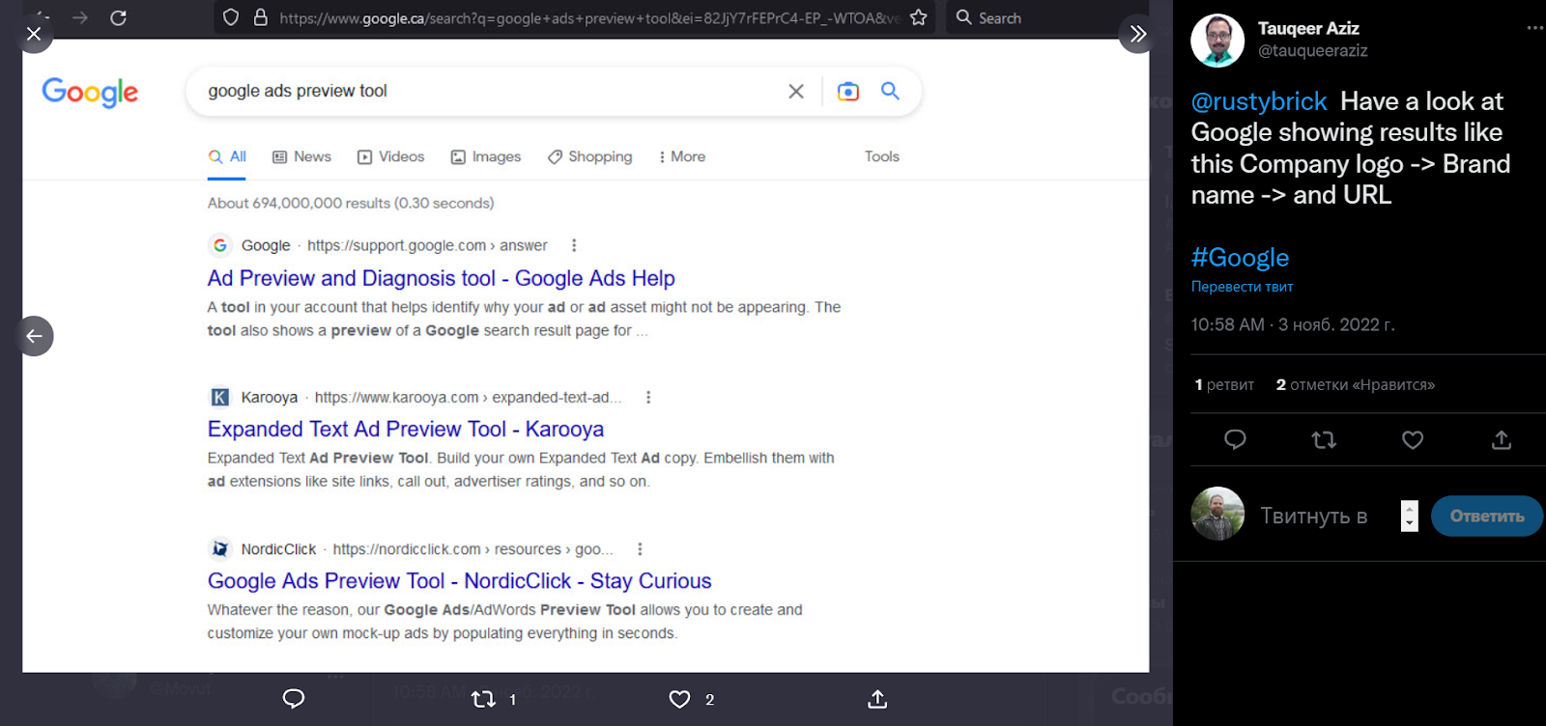This screenshot has width=1546, height=726.
Task: Click Перевести твит translate link
Action: (1242, 287)
